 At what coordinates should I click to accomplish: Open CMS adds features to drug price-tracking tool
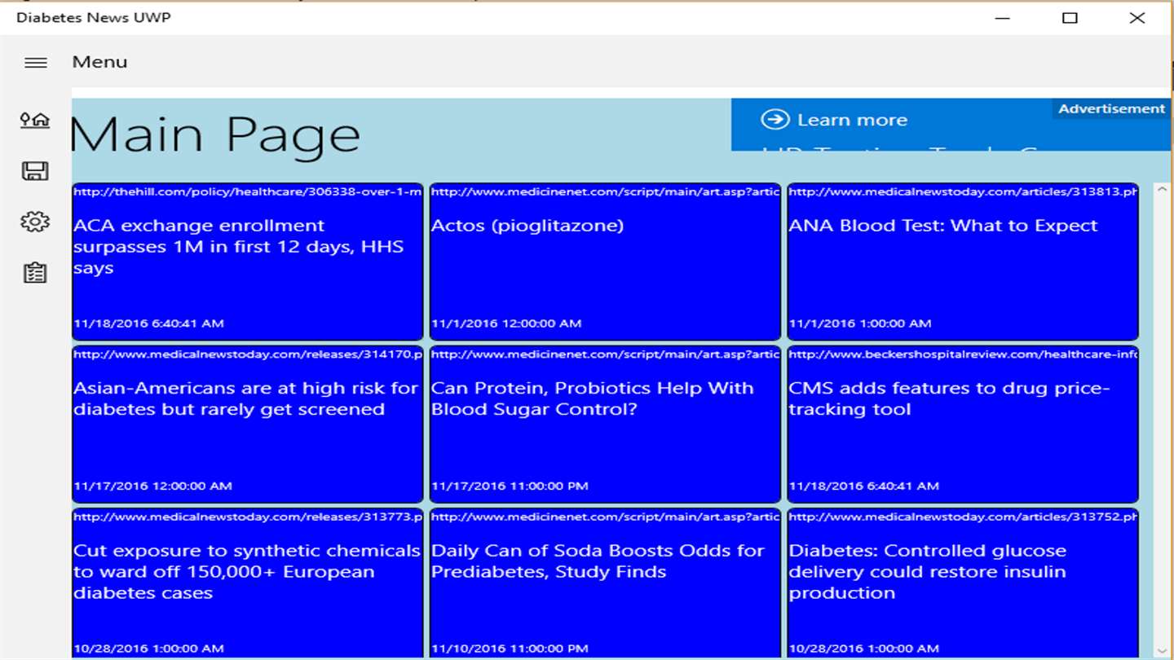tap(962, 424)
